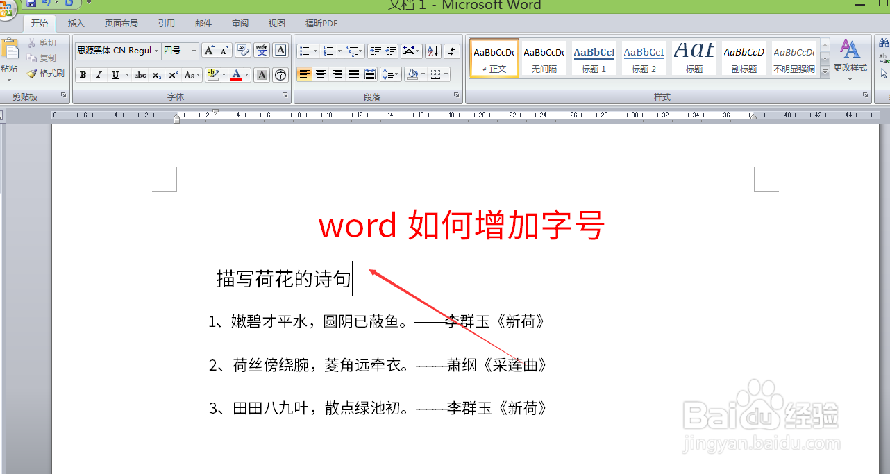Click the Decrease Indent icon
This screenshot has height=474, width=890.
(376, 51)
